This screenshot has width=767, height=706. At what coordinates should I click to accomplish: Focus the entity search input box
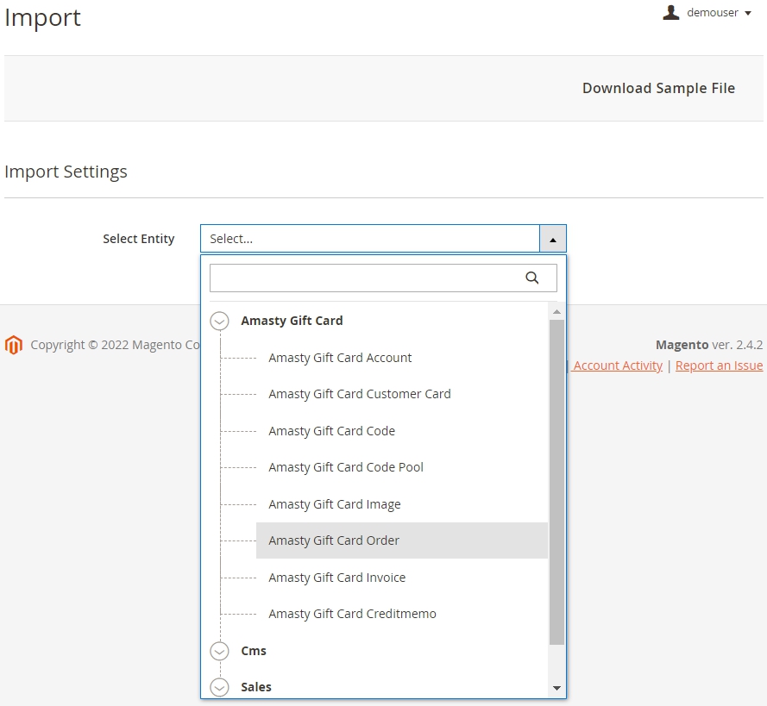383,278
